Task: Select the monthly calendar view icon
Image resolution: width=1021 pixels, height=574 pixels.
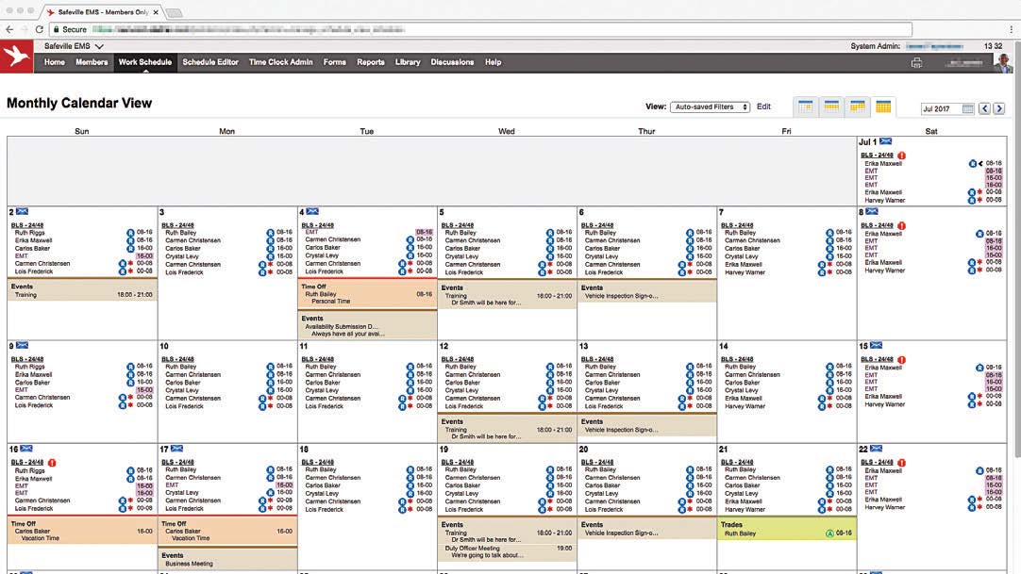Action: pos(883,107)
